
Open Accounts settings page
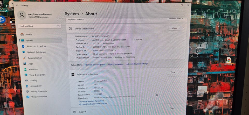click(x=33, y=69)
